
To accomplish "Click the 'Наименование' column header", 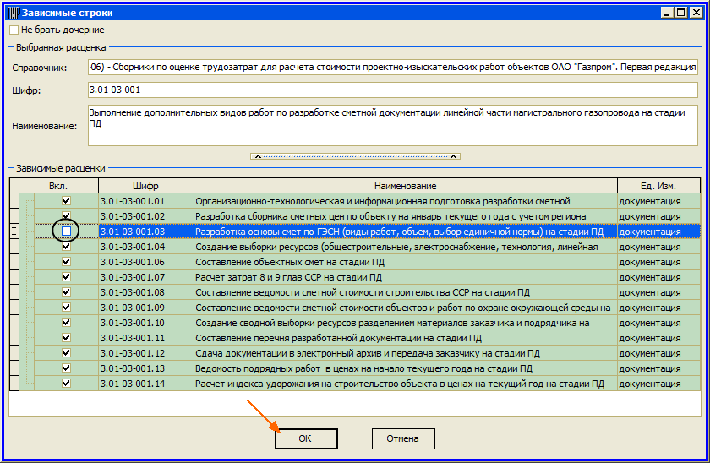I will tap(405, 186).
